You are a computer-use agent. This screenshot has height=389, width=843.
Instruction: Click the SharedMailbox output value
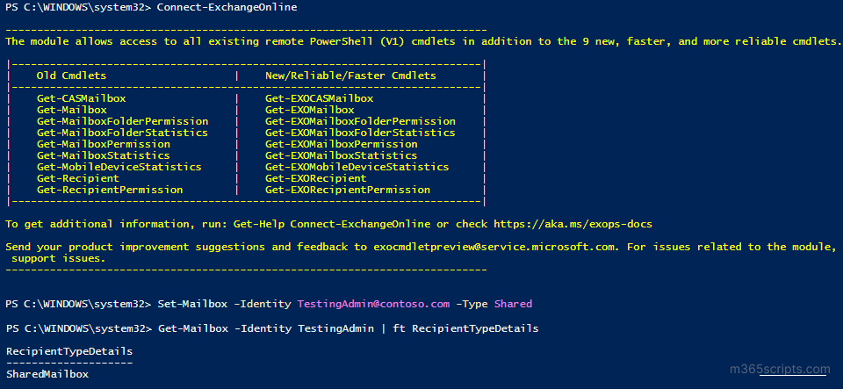click(x=47, y=373)
